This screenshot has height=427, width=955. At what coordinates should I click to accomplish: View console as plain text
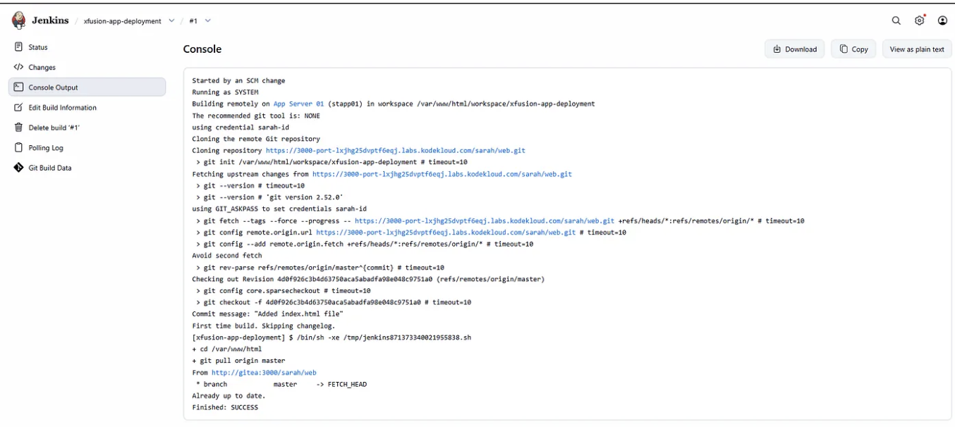(x=917, y=49)
